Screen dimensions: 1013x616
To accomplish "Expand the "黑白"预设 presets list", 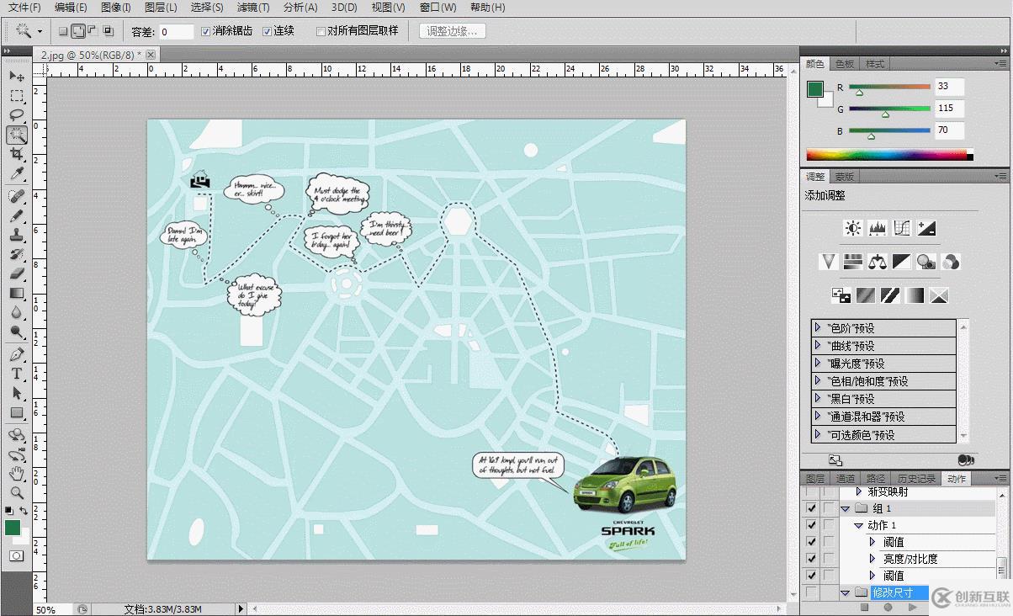I will click(818, 399).
